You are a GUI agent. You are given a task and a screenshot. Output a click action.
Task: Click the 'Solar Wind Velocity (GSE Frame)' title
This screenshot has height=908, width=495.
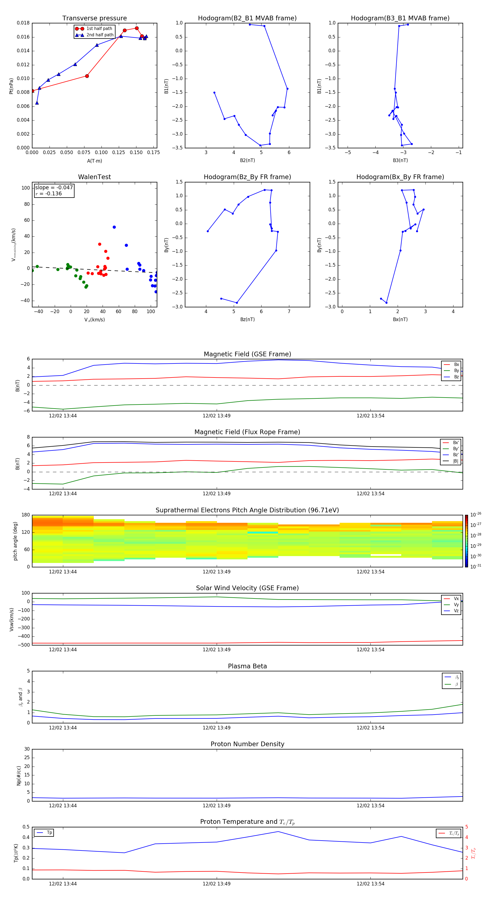click(x=247, y=588)
